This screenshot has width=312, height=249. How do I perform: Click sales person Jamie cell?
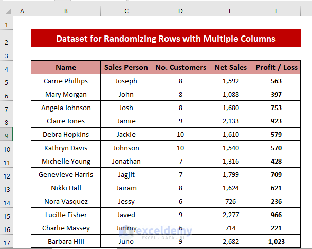point(126,121)
